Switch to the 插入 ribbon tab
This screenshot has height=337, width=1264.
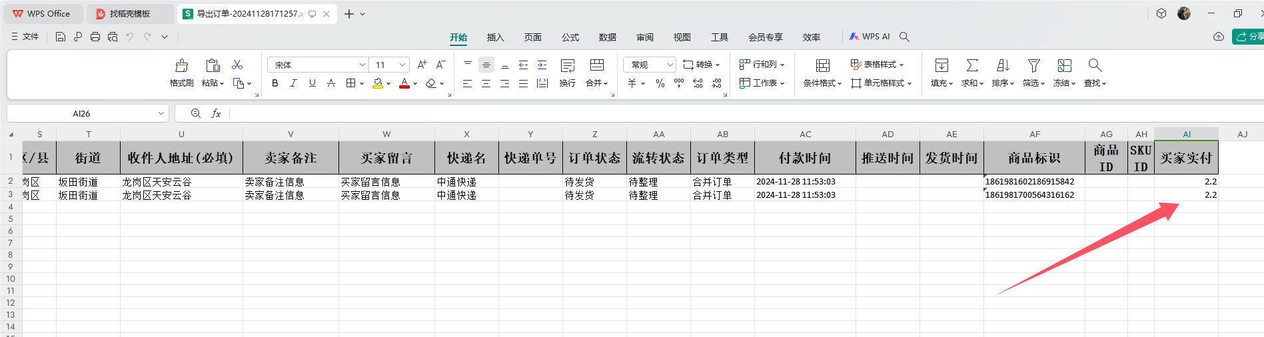[495, 37]
